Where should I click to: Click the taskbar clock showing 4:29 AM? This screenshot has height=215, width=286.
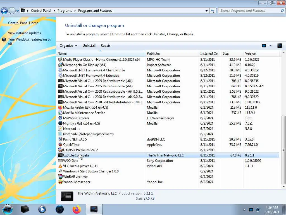click(272, 210)
